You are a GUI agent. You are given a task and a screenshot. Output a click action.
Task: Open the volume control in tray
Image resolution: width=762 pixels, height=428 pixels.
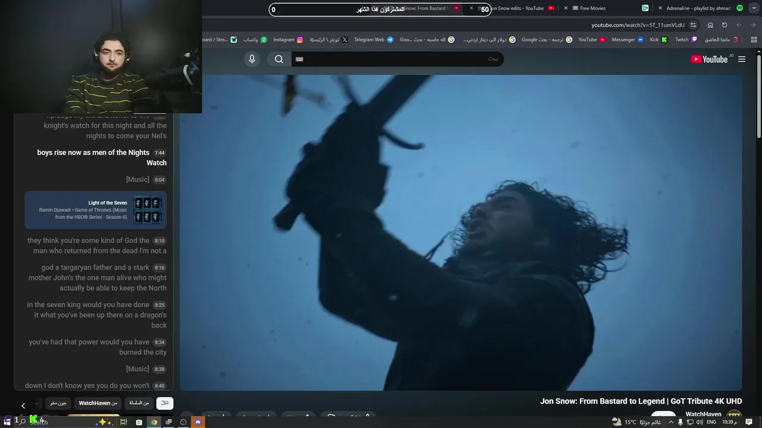pyautogui.click(x=700, y=422)
